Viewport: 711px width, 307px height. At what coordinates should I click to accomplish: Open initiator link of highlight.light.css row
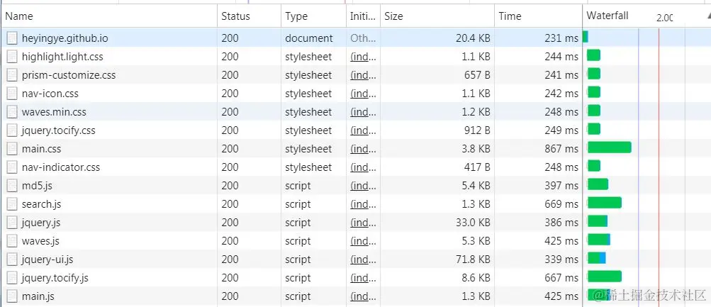[363, 57]
